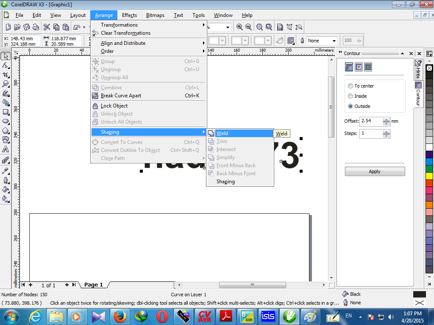Click the Wrap paragraph text icon

(x=291, y=41)
